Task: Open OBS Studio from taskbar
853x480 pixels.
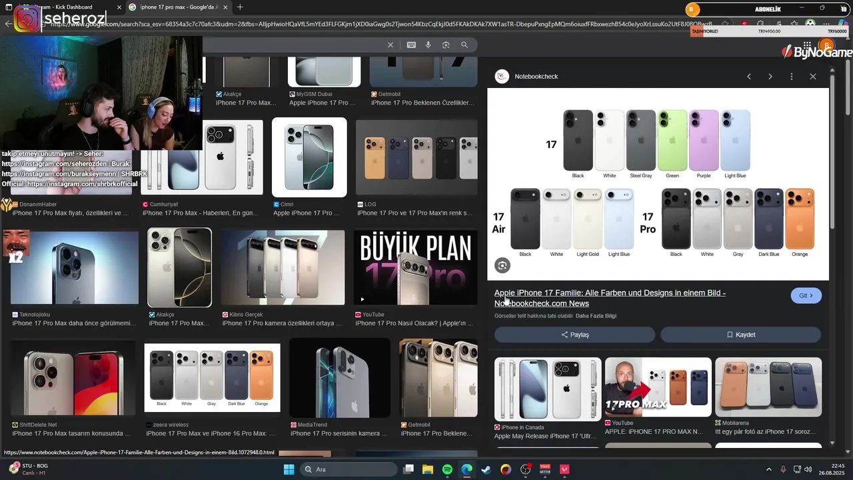Action: (526, 469)
